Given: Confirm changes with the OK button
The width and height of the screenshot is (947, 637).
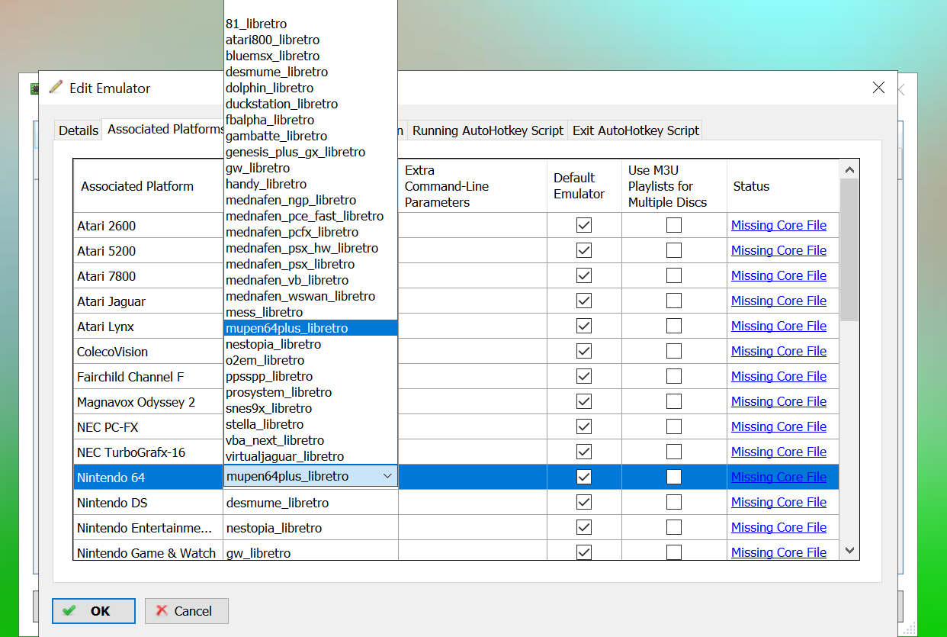Looking at the screenshot, I should pyautogui.click(x=94, y=610).
